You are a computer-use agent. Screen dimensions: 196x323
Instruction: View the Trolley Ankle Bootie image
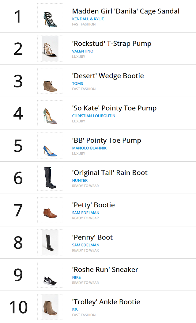pos(50,307)
